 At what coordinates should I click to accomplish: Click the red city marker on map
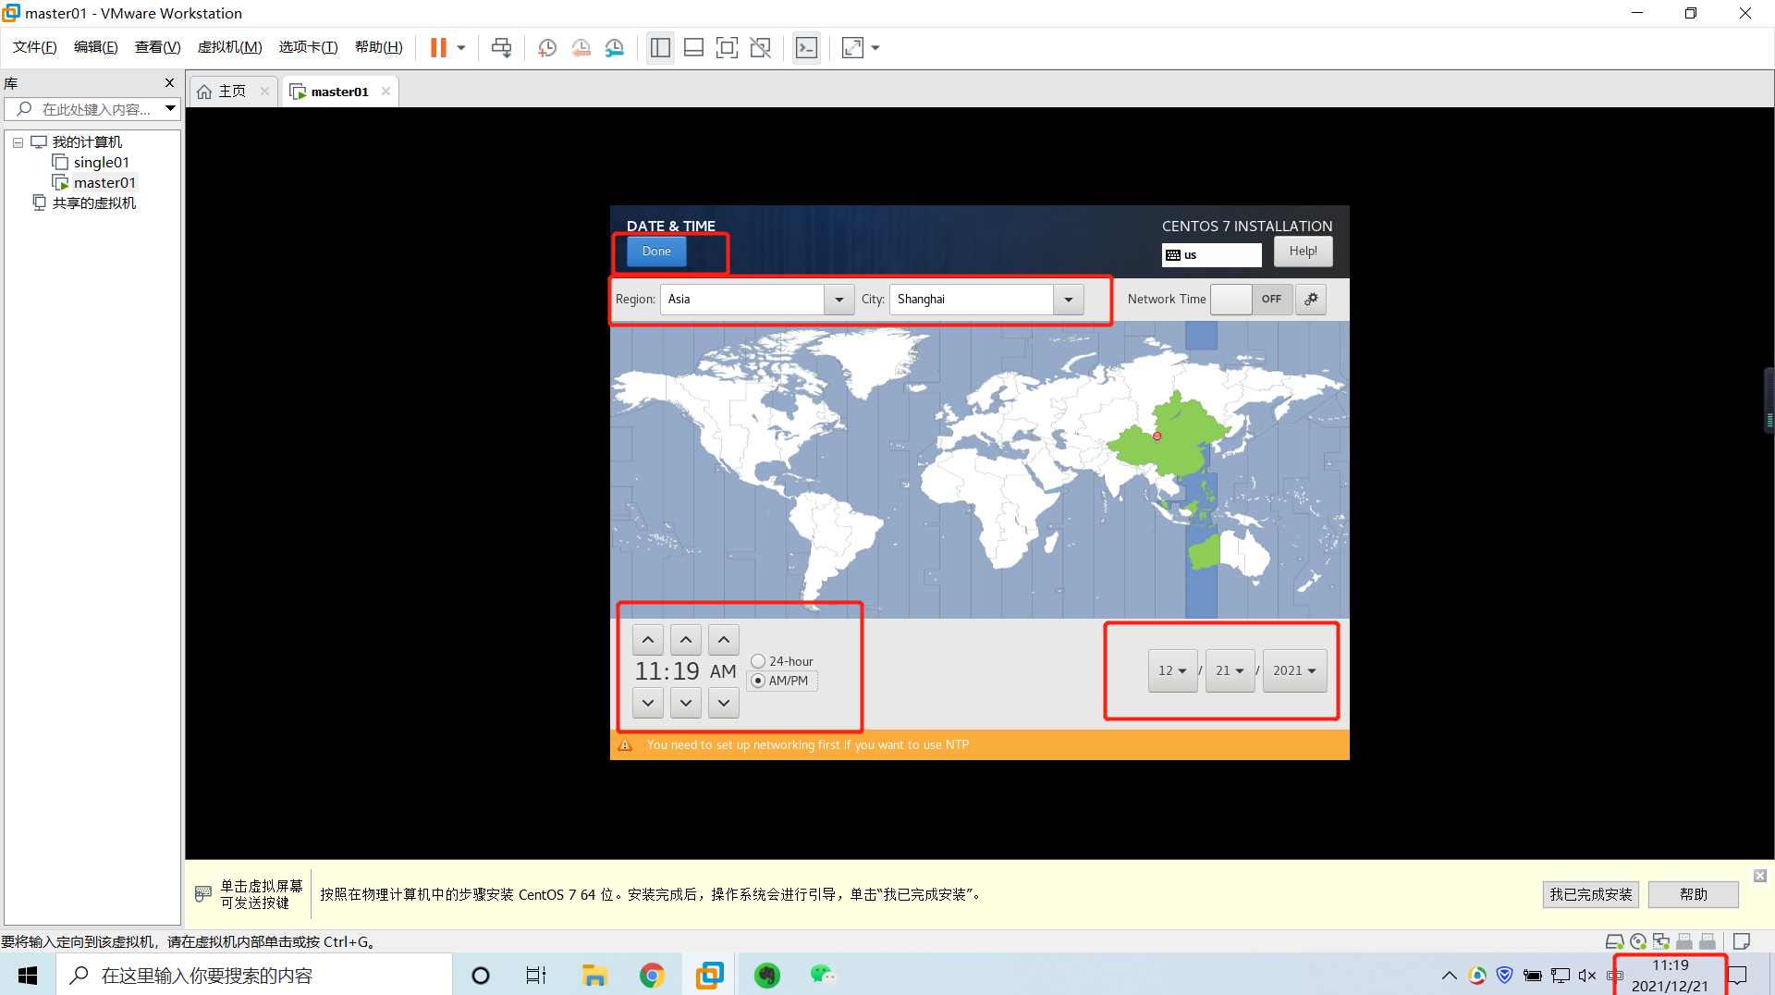pos(1157,436)
